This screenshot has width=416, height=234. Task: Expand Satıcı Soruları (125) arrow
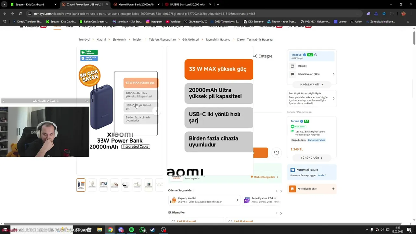click(333, 74)
